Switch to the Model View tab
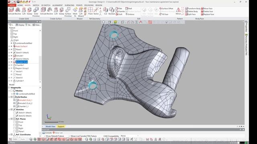The width and height of the screenshot is (257, 144). click(x=50, y=126)
